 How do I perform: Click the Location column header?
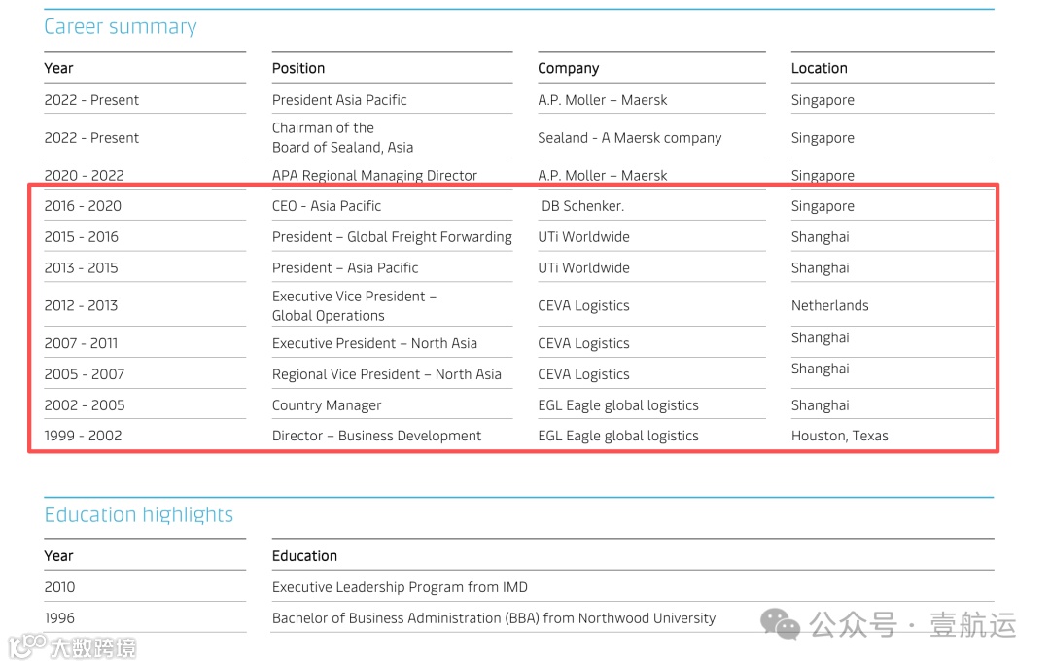[819, 68]
